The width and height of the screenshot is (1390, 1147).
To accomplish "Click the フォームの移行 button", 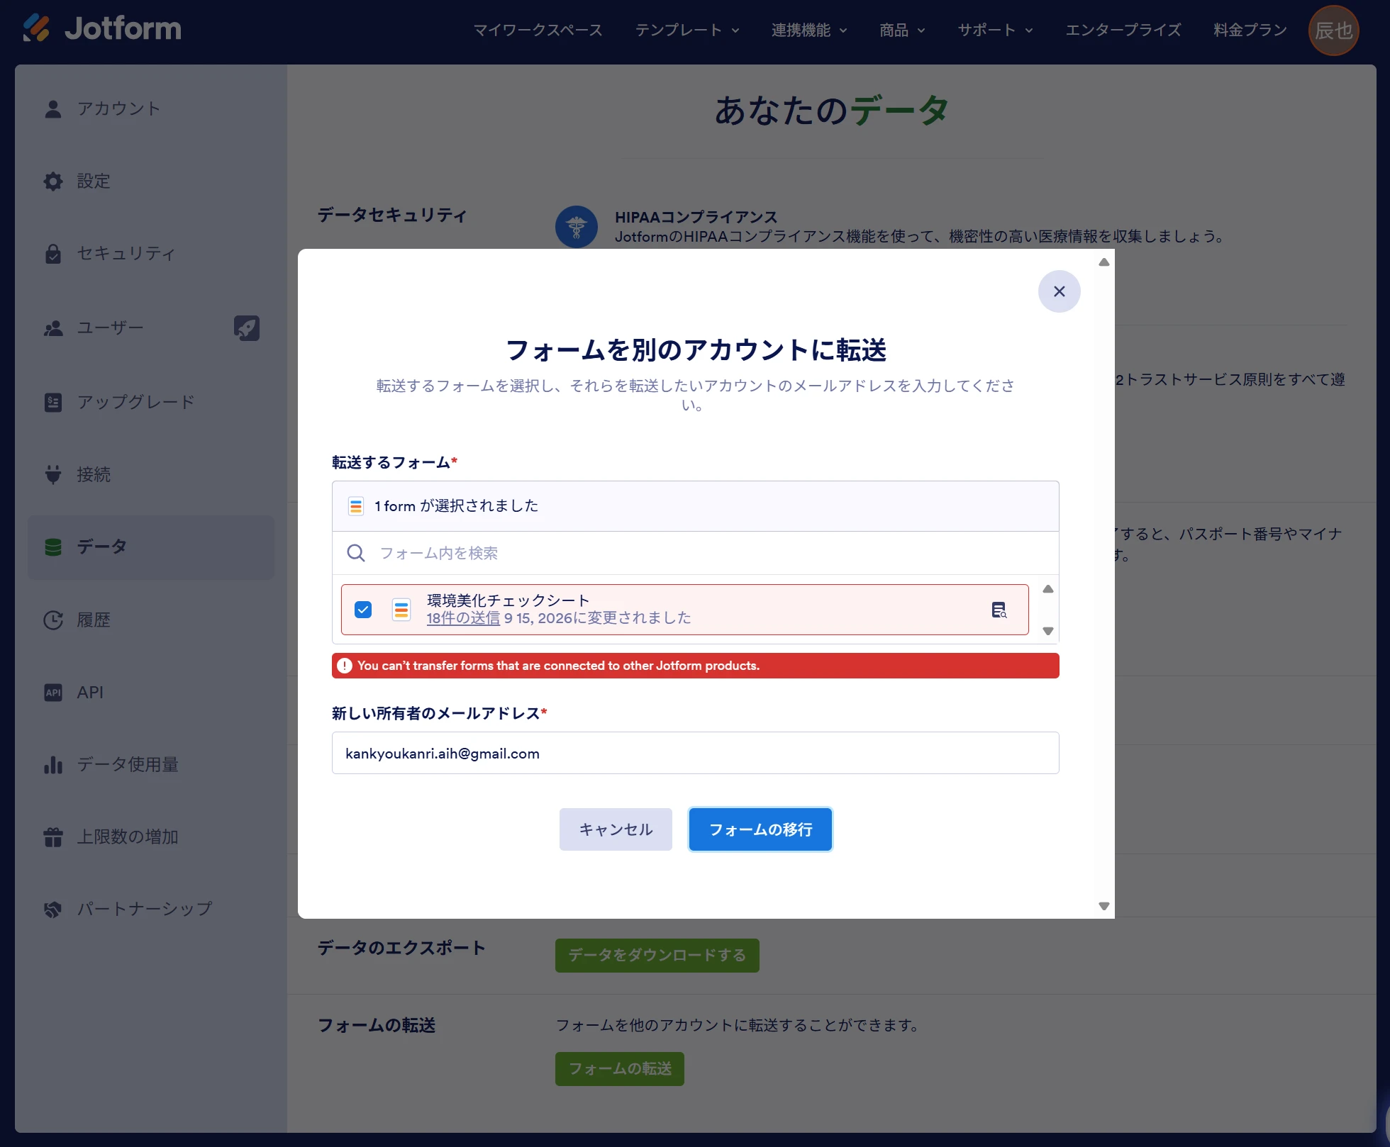I will 760,829.
